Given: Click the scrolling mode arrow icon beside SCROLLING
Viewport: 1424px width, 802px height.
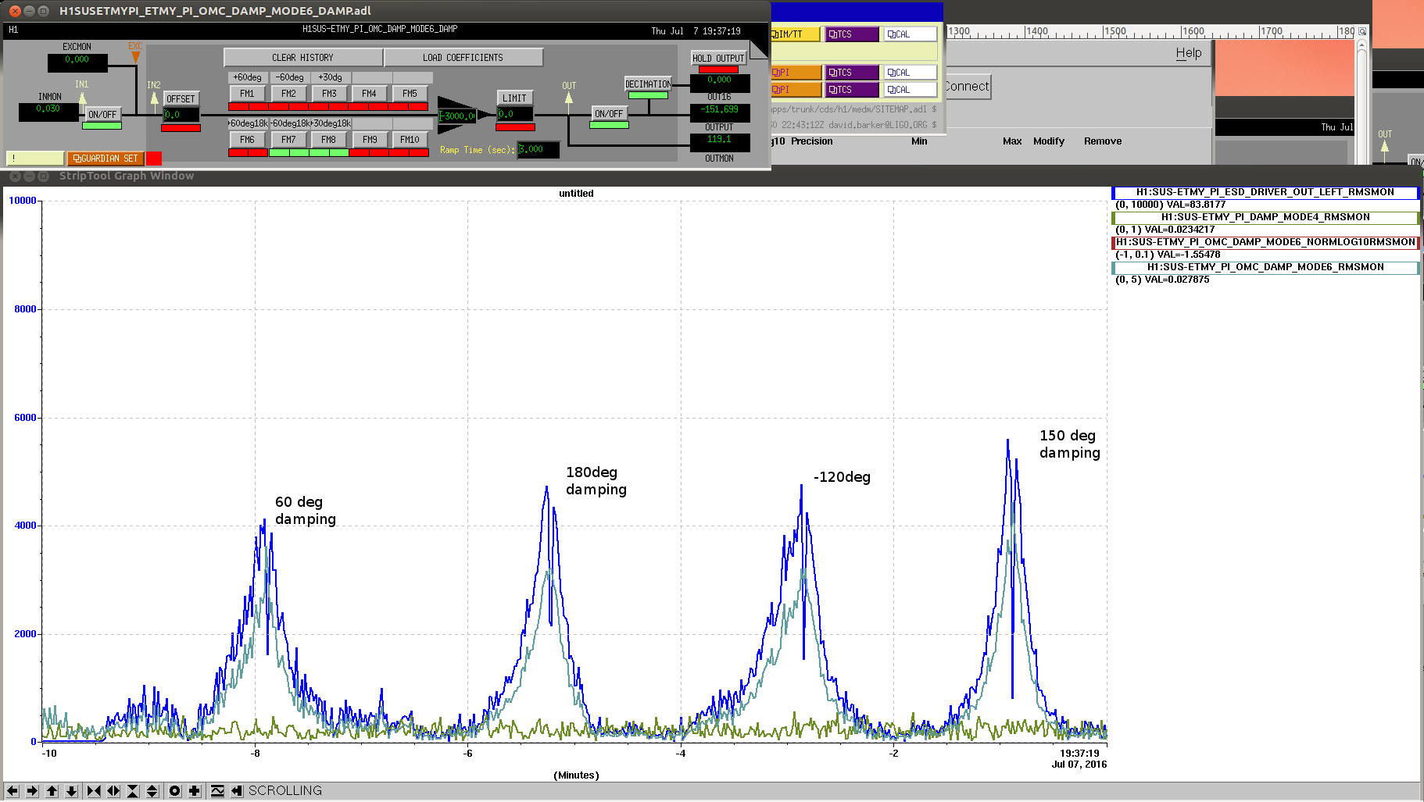Looking at the screenshot, I should [237, 791].
